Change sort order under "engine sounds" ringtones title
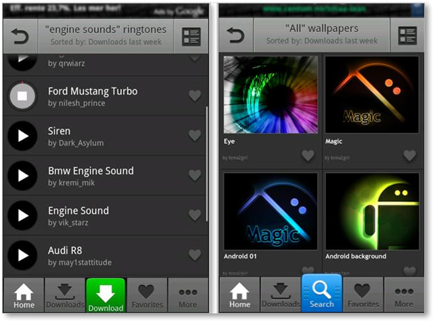 click(106, 42)
